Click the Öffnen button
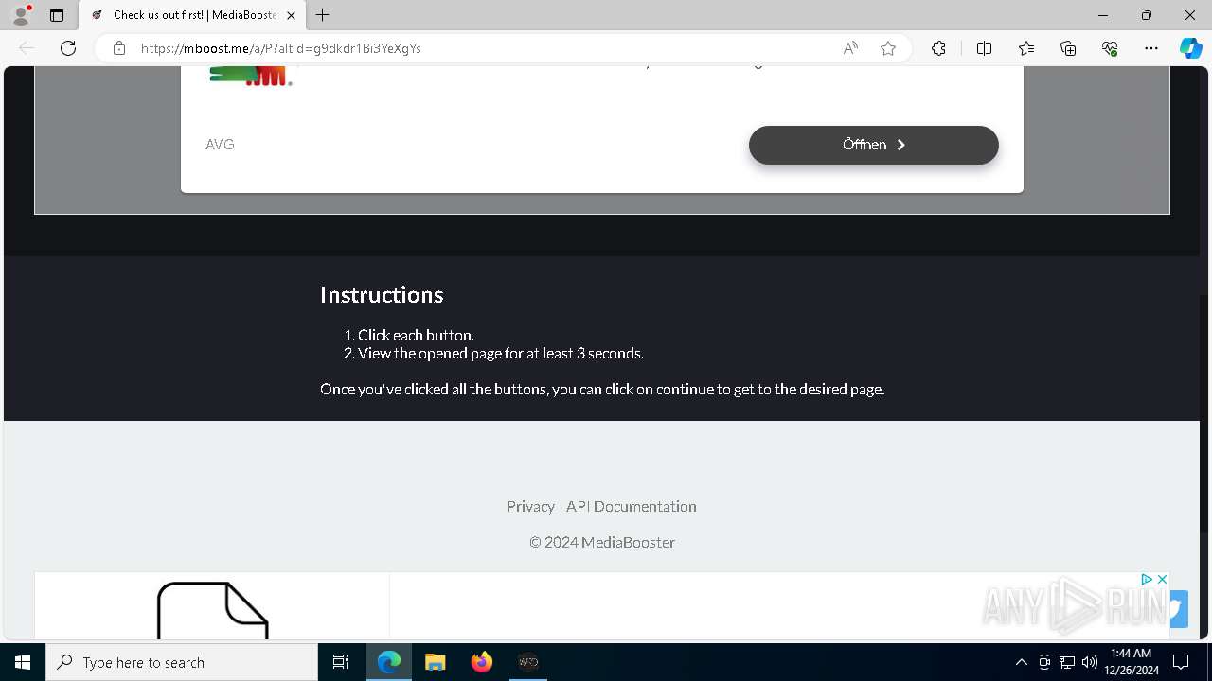The image size is (1212, 681). coord(873,145)
